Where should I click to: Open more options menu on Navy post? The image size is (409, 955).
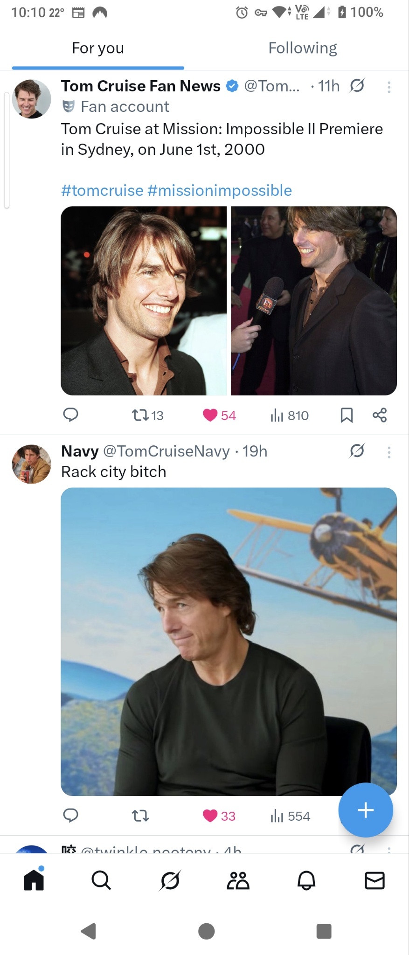coord(389,452)
